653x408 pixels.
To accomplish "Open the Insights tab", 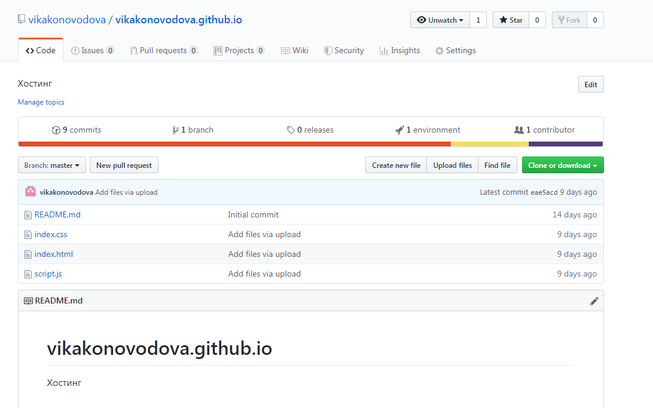I will [x=399, y=50].
